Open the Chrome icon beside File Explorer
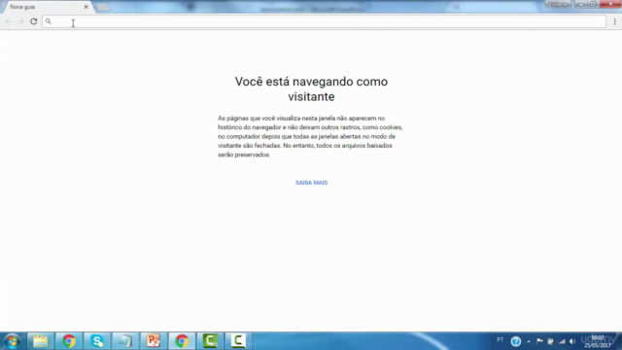Image resolution: width=622 pixels, height=350 pixels. click(x=69, y=341)
